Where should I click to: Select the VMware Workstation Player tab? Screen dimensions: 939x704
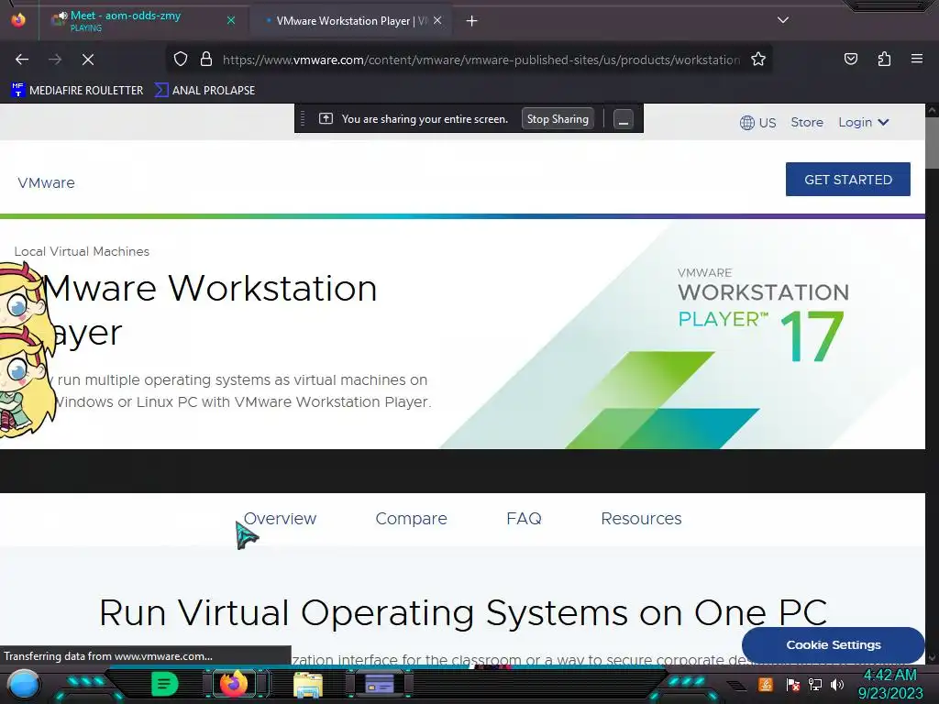pos(350,21)
